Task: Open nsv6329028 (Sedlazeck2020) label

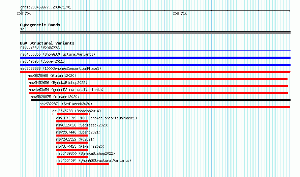Action: (82, 125)
